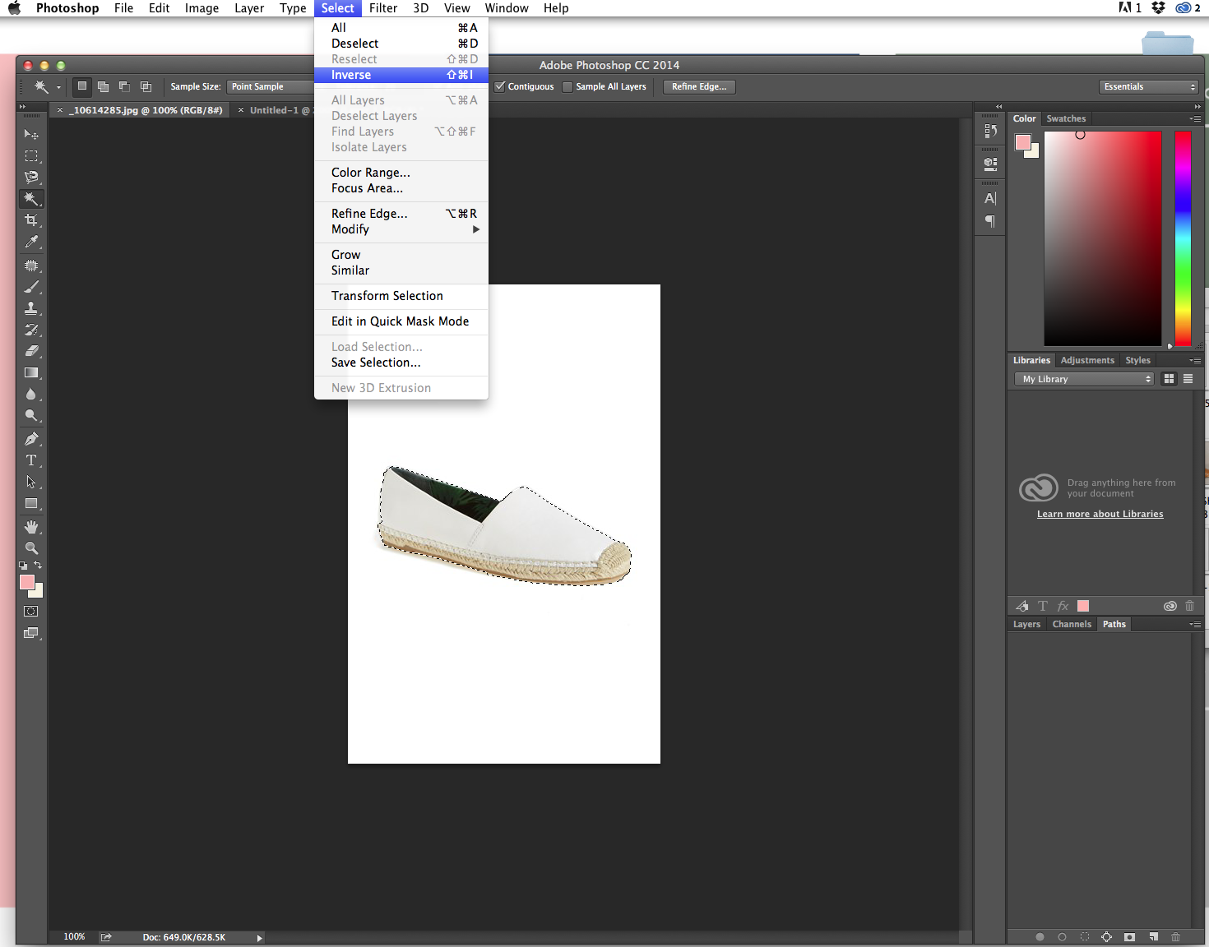Select the Crop tool

31,220
